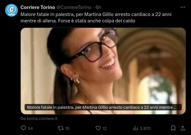Open the article preview image
Viewport: 191px width, 135px height.
coord(103,71)
